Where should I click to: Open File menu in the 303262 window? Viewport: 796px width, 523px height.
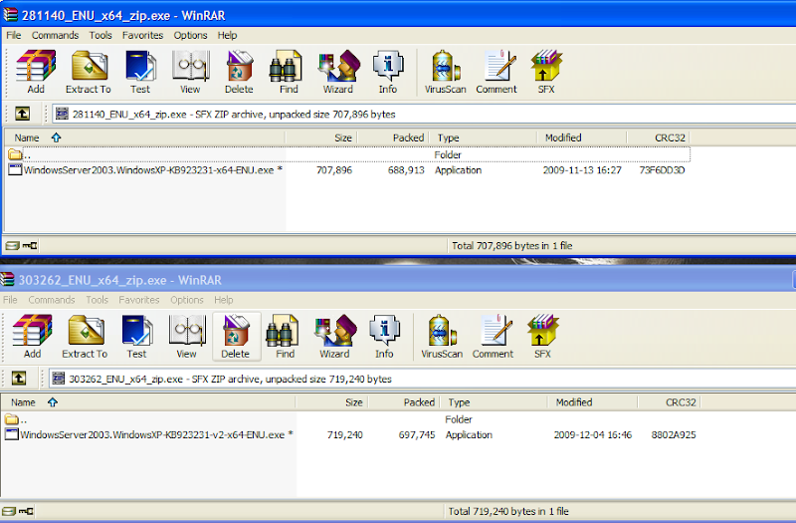(x=10, y=300)
